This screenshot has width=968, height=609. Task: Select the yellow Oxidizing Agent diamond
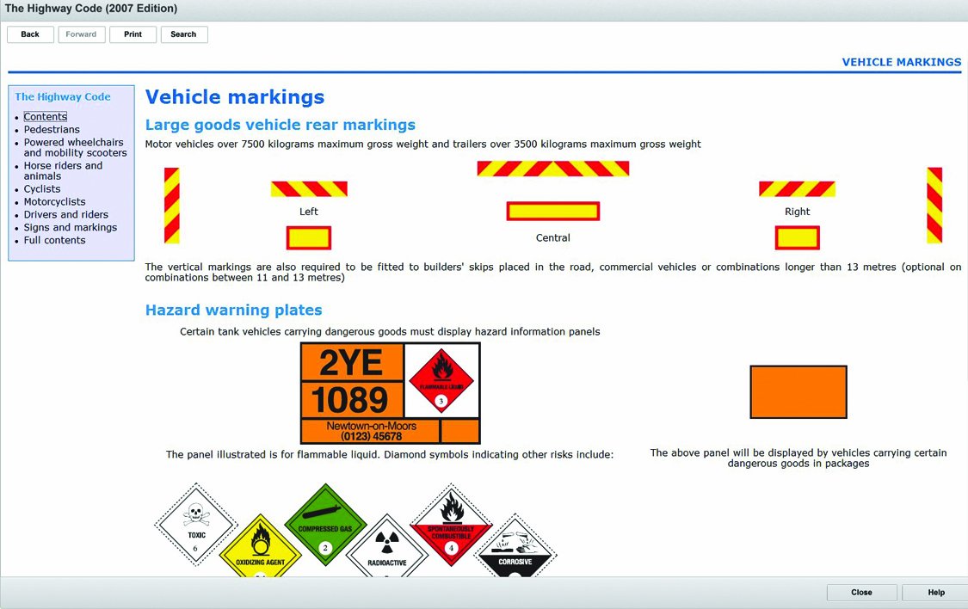[260, 551]
